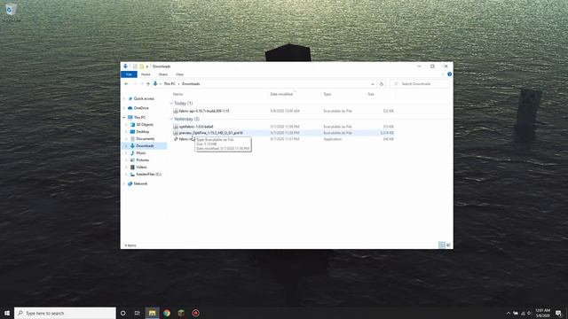
Task: Click the Search Downloads field
Action: 420,84
